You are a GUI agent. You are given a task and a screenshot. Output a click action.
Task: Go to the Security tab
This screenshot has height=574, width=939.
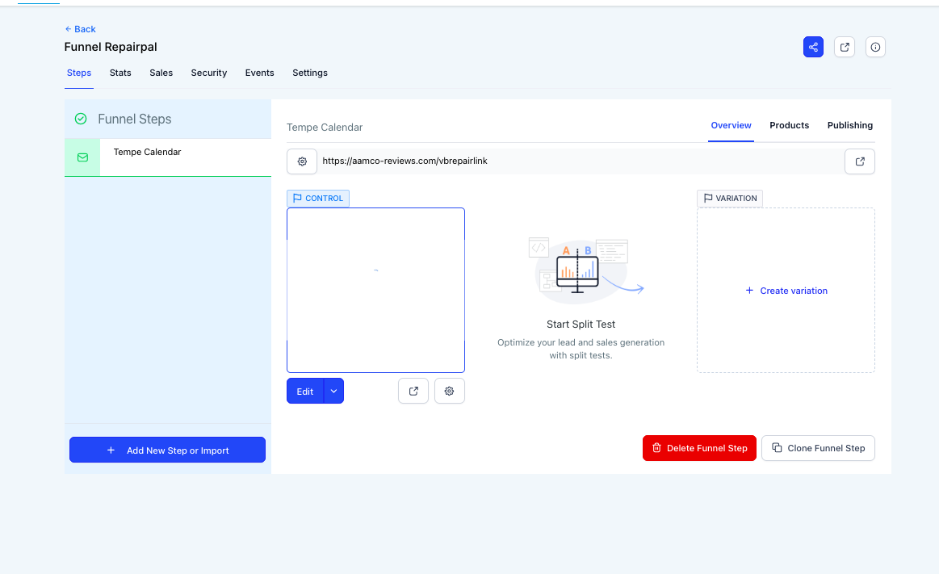coord(209,73)
